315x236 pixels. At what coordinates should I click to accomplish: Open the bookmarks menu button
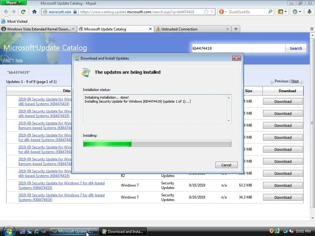pyautogui.click(x=282, y=12)
